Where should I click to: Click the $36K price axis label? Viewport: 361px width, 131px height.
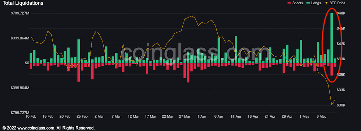(x=341, y=74)
